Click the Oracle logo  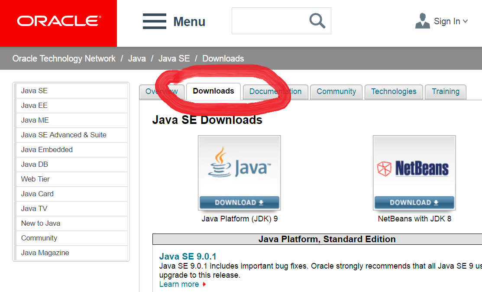tap(59, 21)
